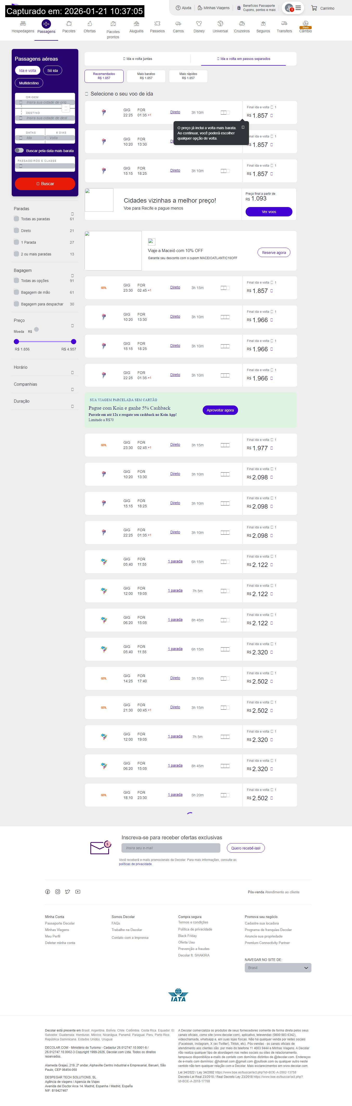Open the Disney category icon
The width and height of the screenshot is (352, 1106).
click(199, 24)
